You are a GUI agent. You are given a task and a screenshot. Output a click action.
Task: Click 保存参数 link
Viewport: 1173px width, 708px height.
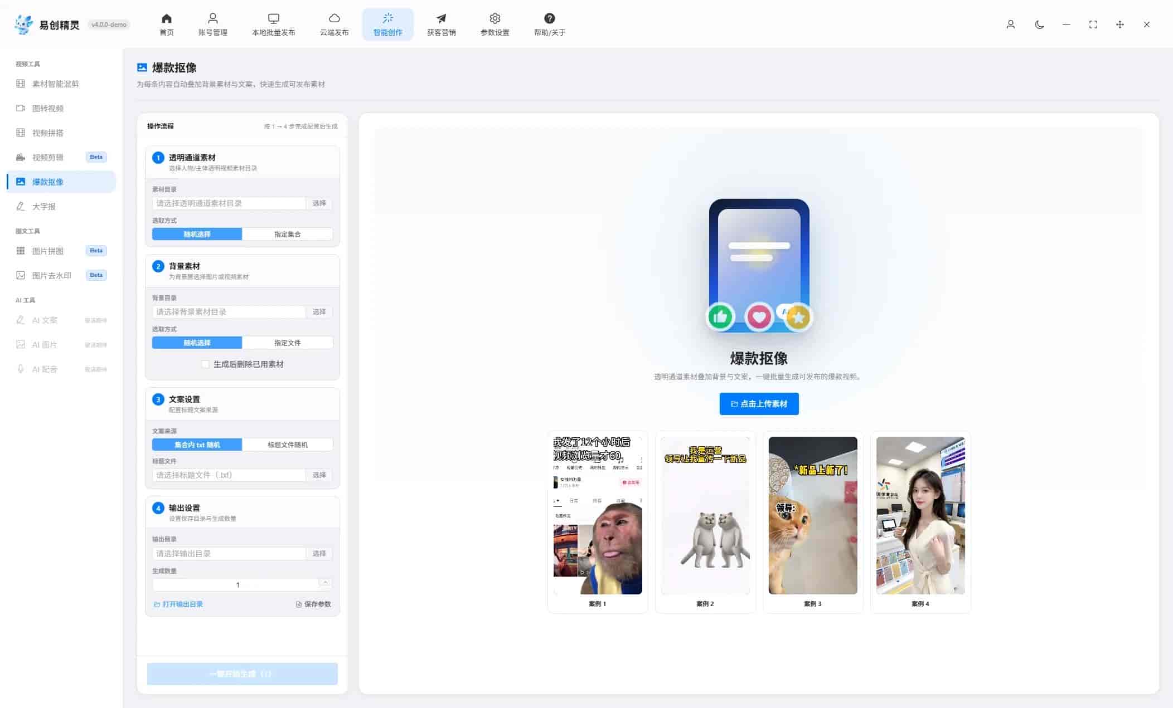click(x=313, y=604)
